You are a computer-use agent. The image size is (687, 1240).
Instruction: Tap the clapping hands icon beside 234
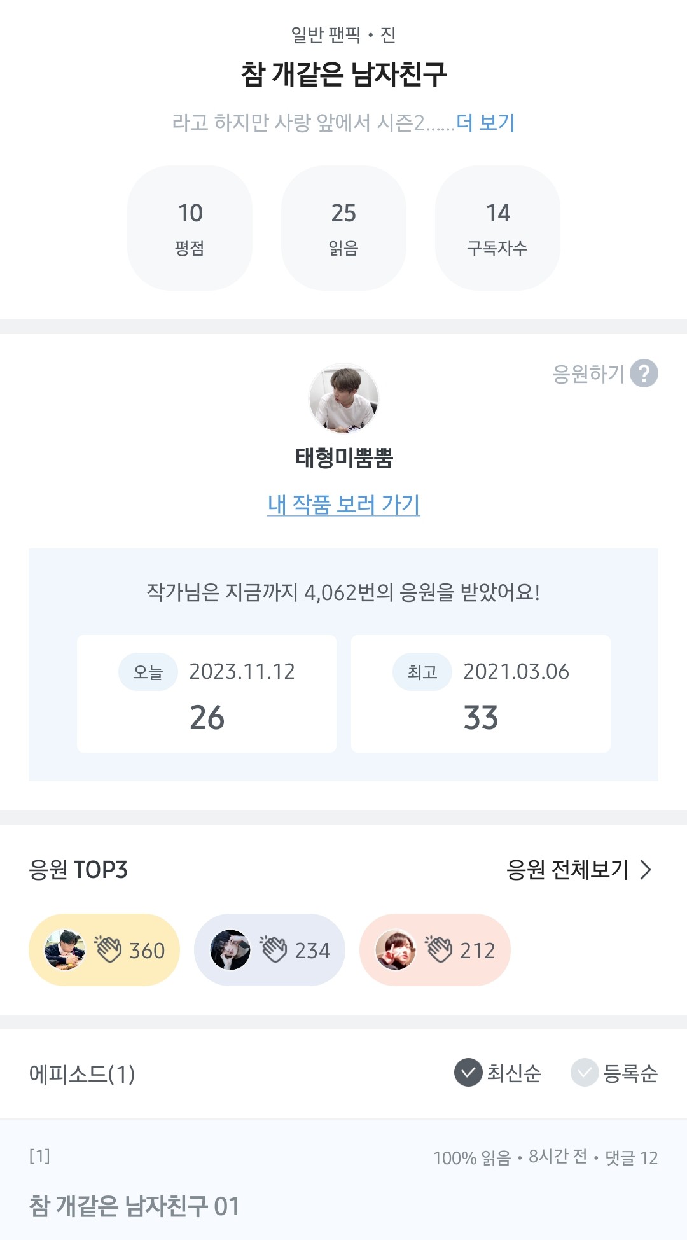point(274,949)
